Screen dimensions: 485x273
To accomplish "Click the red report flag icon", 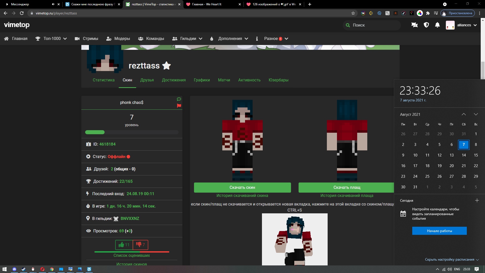I will click(179, 106).
